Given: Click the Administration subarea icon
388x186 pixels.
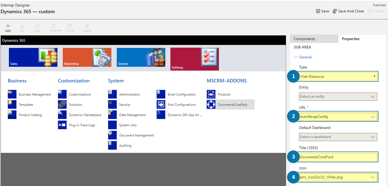Looking at the screenshot, I should tap(112, 94).
